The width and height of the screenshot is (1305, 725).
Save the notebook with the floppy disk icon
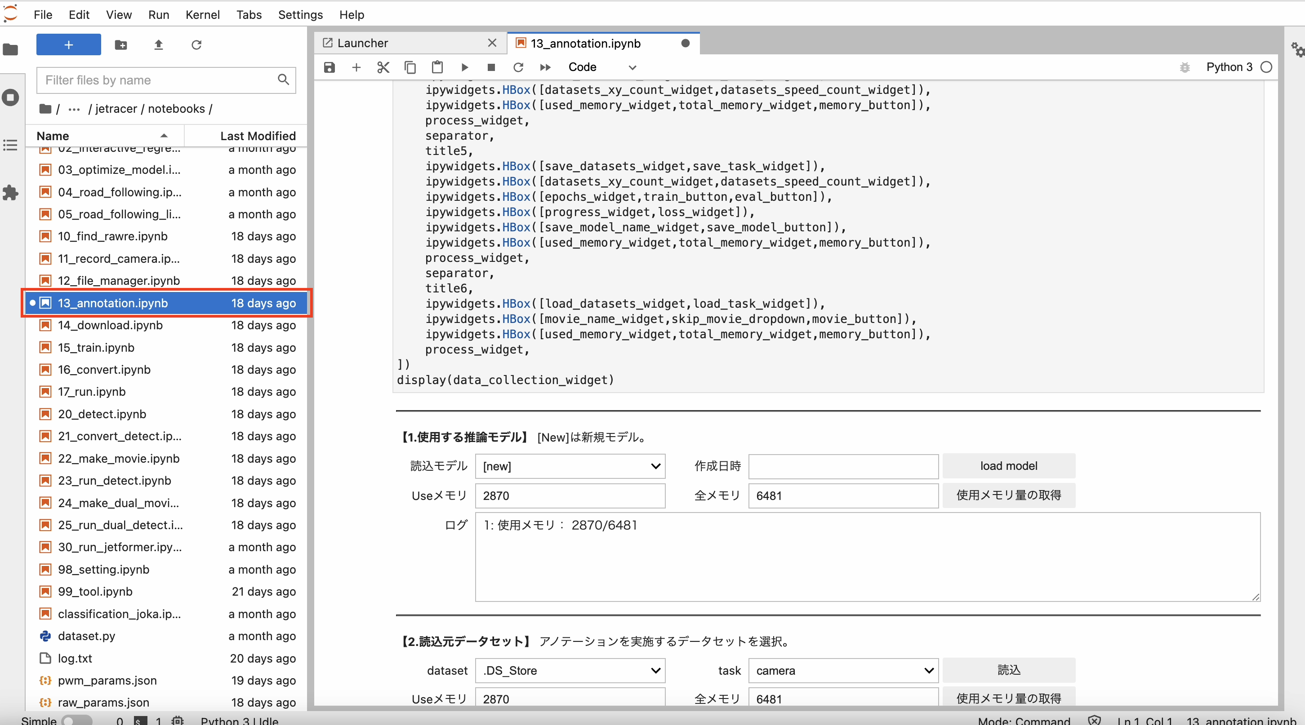330,67
